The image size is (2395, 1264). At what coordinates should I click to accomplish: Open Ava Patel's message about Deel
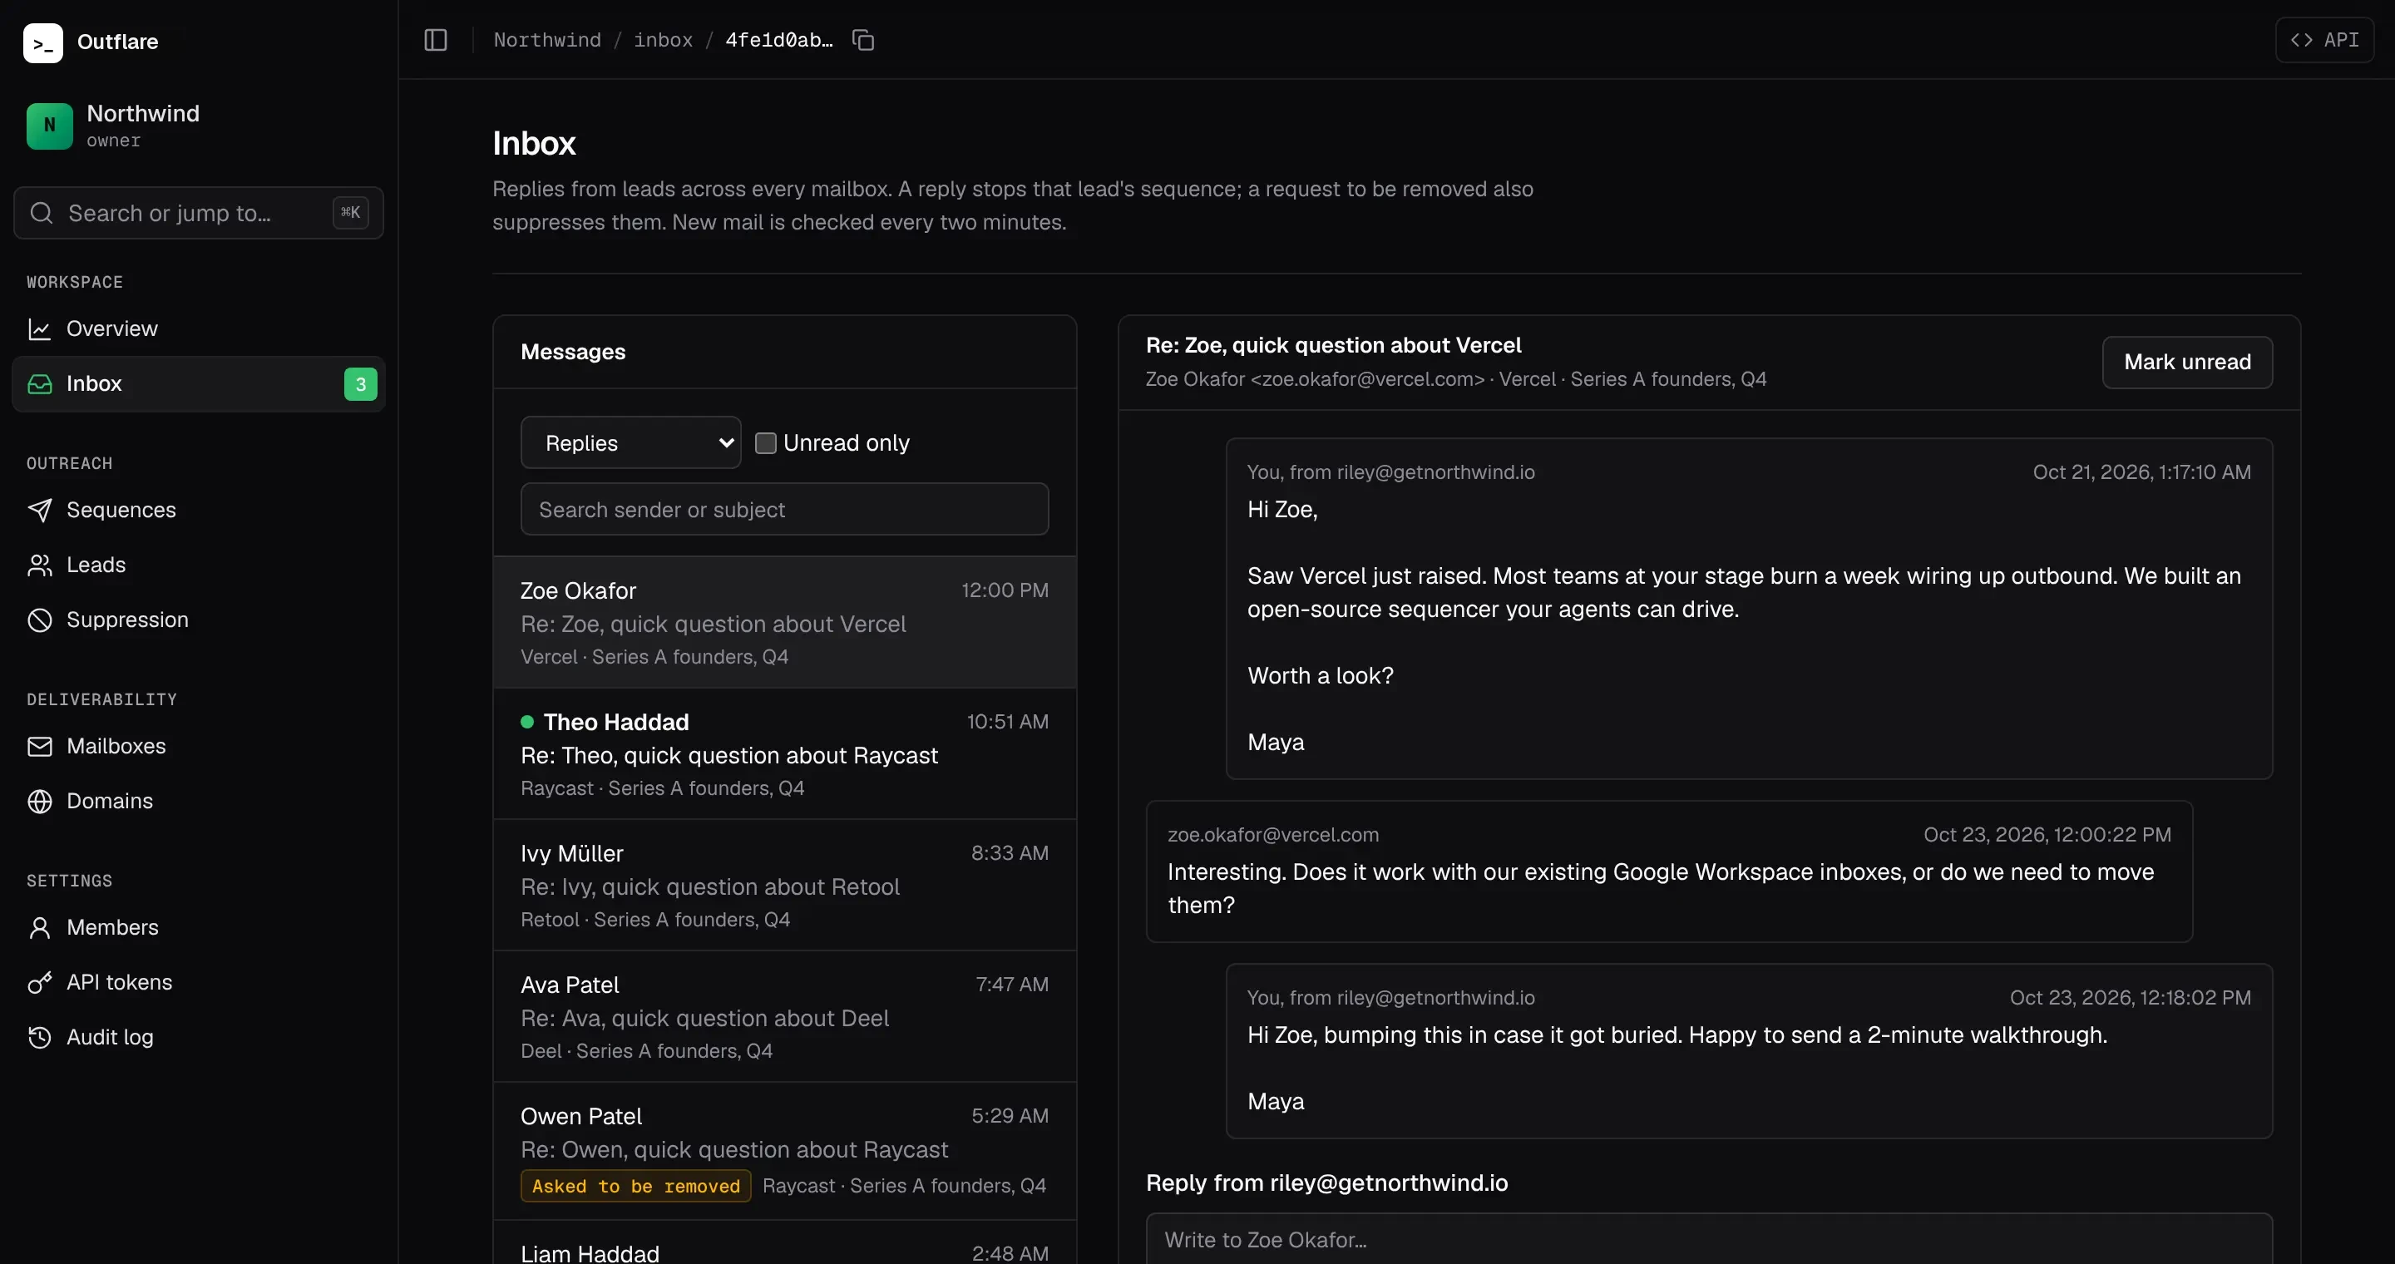click(x=785, y=1016)
